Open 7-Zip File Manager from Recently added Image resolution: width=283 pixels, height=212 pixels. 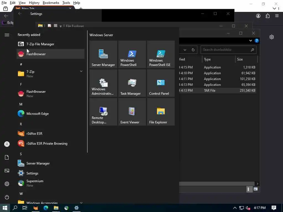50,44
